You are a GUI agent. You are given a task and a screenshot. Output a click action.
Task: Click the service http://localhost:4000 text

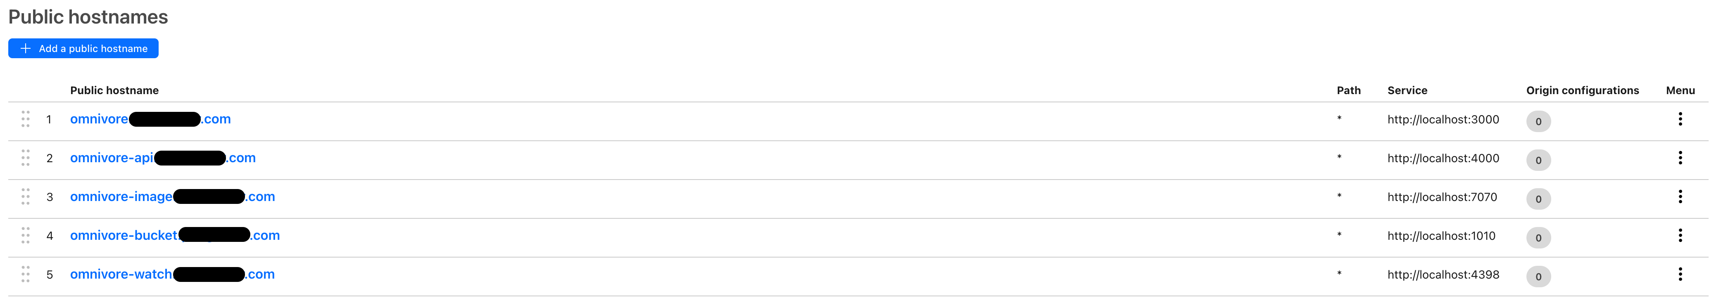pyautogui.click(x=1443, y=158)
